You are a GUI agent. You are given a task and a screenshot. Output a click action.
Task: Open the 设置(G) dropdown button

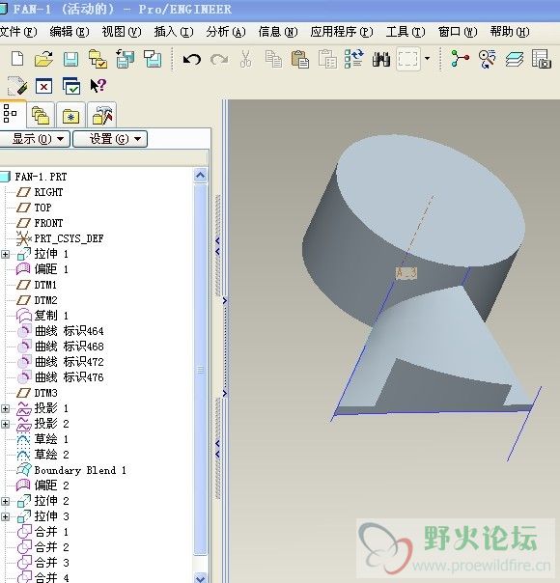point(110,139)
